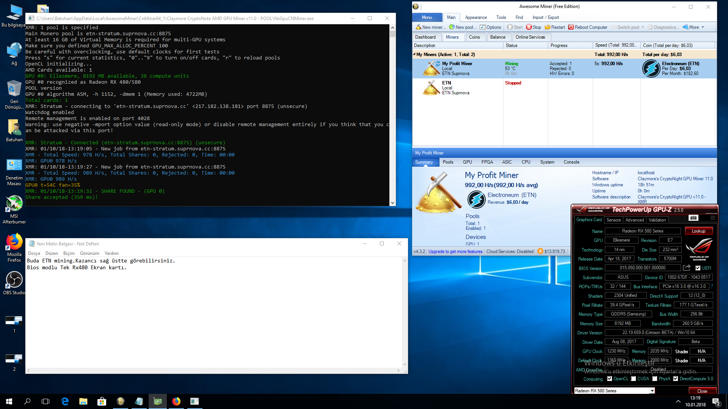
Task: Open the Tools ribbon tab
Action: [x=501, y=17]
